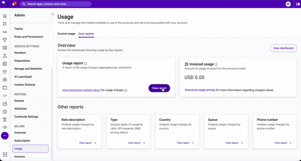Open the numbered list icon in rail
The width and height of the screenshot is (301, 161).
click(5, 24)
